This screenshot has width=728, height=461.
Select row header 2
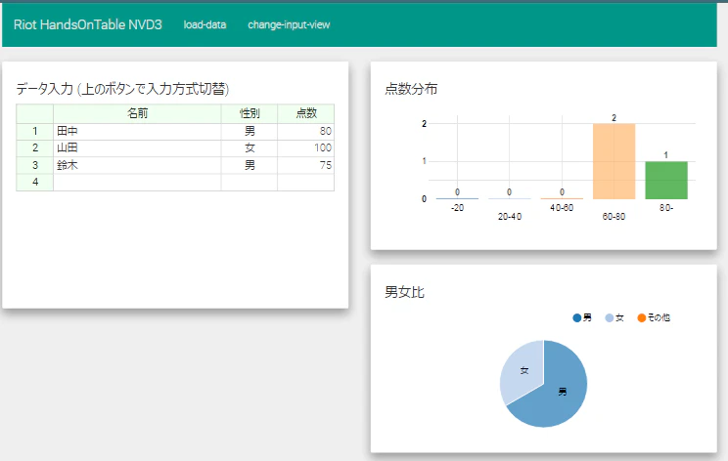(x=35, y=148)
